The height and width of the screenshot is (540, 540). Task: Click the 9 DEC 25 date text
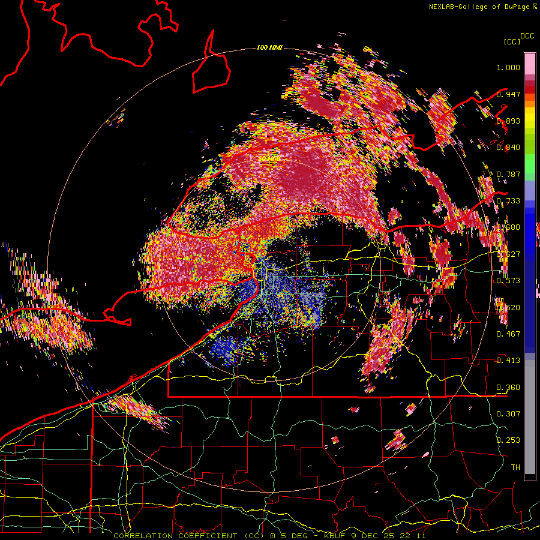tap(374, 536)
